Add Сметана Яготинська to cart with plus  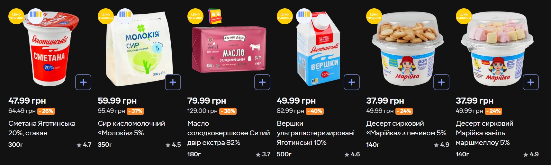tap(83, 82)
